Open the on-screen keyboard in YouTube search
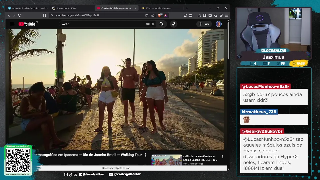The height and width of the screenshot is (180, 320). click(x=148, y=24)
